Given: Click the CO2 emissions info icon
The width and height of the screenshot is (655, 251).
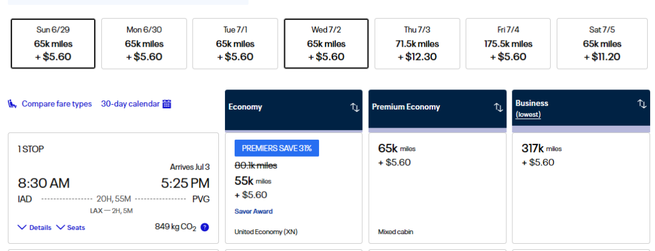Looking at the screenshot, I should (x=205, y=227).
